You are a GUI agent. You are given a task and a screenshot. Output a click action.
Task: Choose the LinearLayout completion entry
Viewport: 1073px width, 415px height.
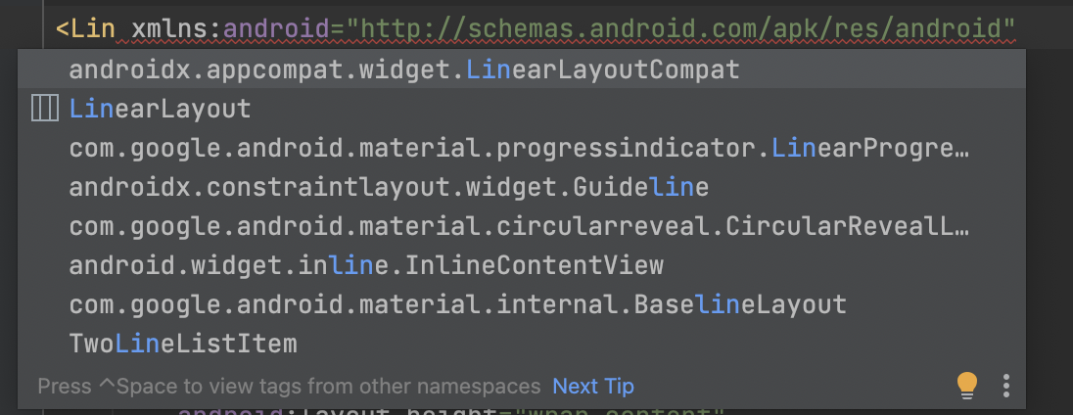pyautogui.click(x=522, y=109)
